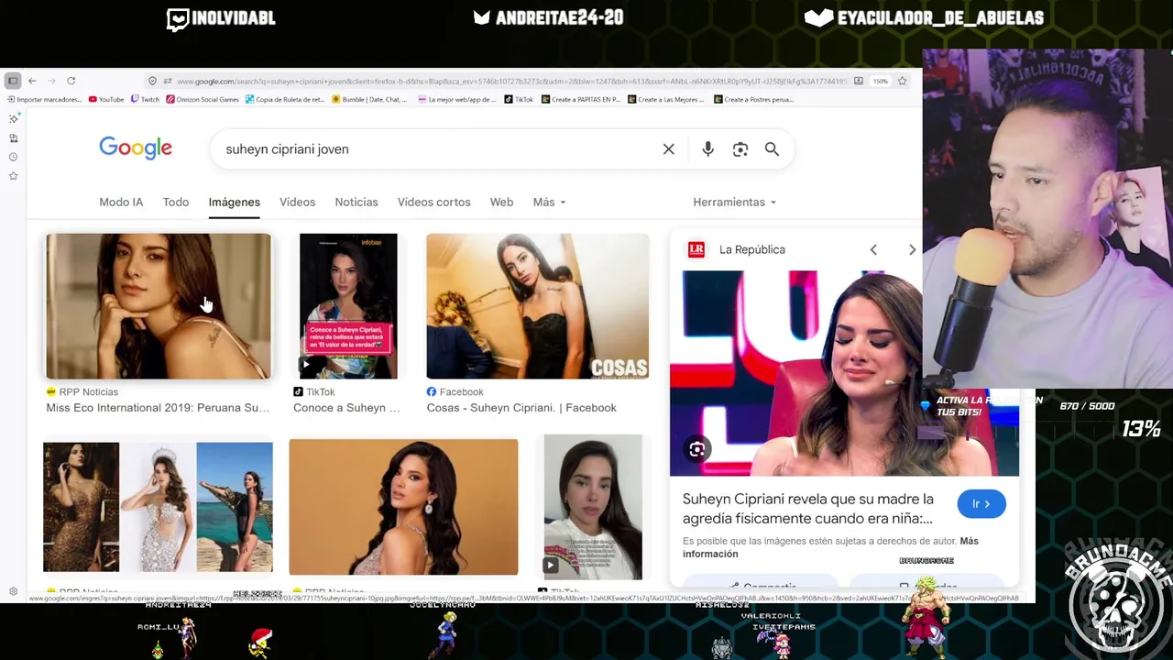This screenshot has width=1173, height=660.
Task: Switch to the Todo results tab
Action: coord(176,202)
